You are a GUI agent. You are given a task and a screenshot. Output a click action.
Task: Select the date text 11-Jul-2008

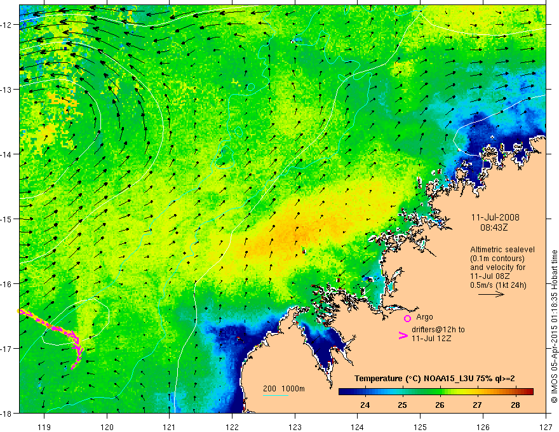(495, 217)
